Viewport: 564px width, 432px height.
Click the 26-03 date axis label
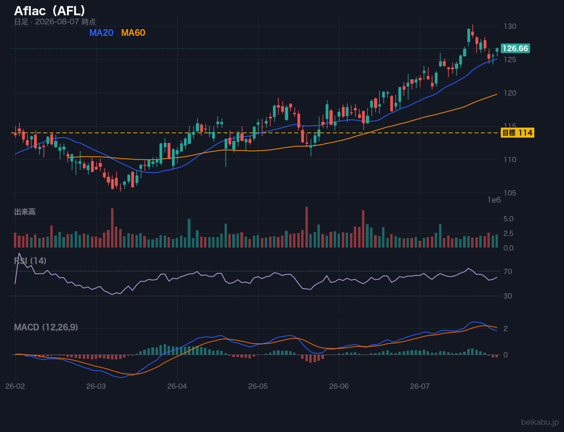coord(96,387)
